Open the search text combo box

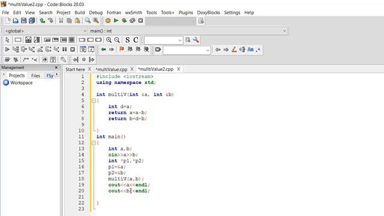pos(164,40)
